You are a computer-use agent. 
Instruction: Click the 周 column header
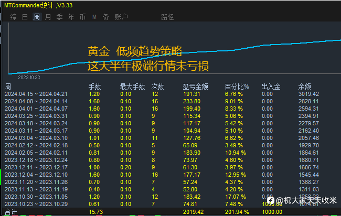pyautogui.click(x=8, y=87)
